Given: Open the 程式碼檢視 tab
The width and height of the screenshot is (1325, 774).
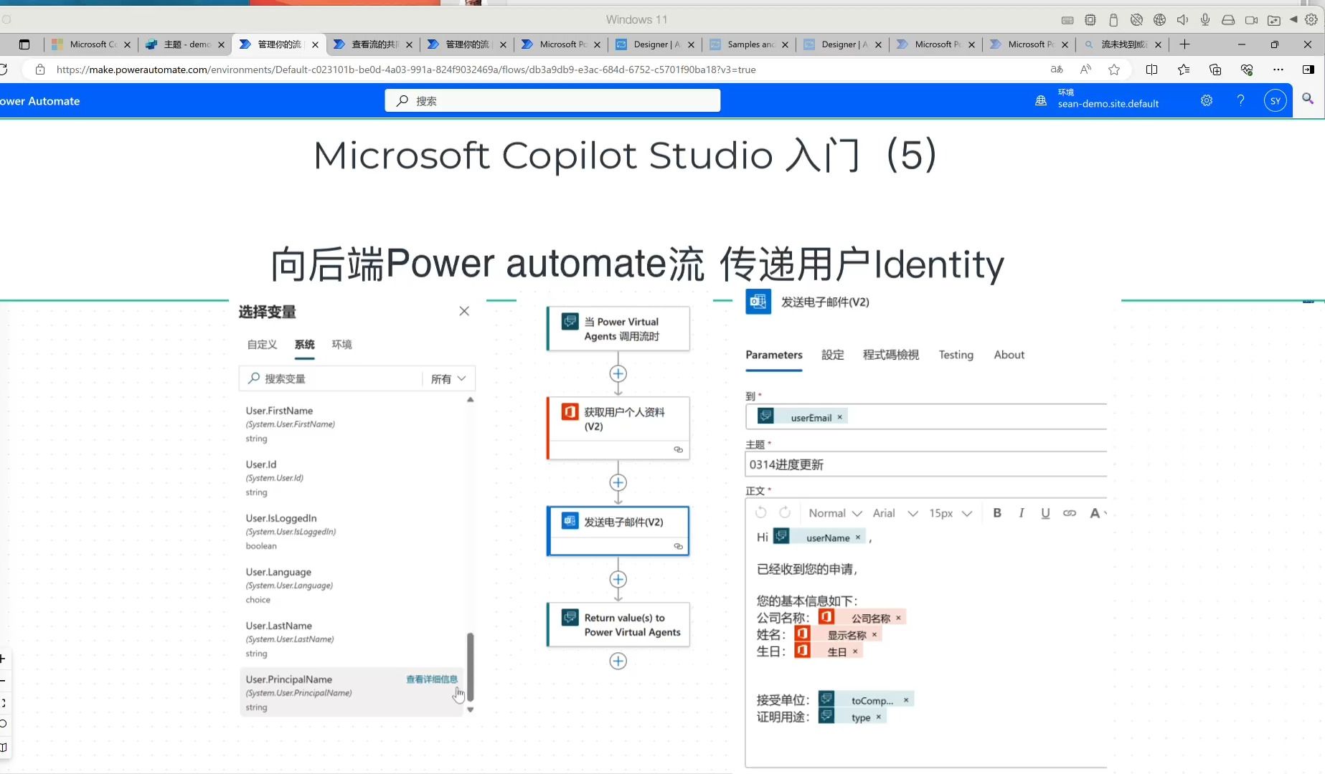Looking at the screenshot, I should pyautogui.click(x=891, y=355).
